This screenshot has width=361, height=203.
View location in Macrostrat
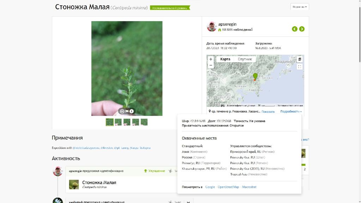[249, 187]
